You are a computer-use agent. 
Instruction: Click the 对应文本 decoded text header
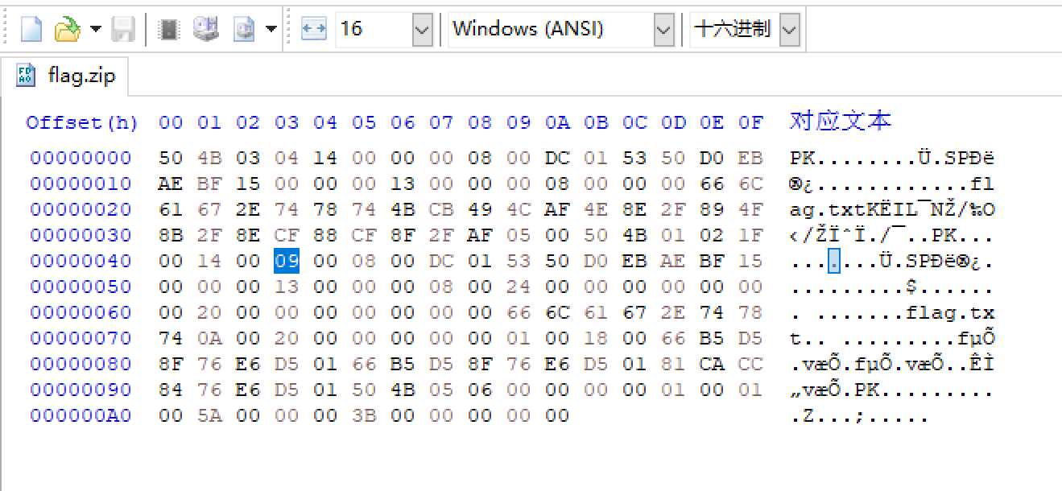coord(841,122)
